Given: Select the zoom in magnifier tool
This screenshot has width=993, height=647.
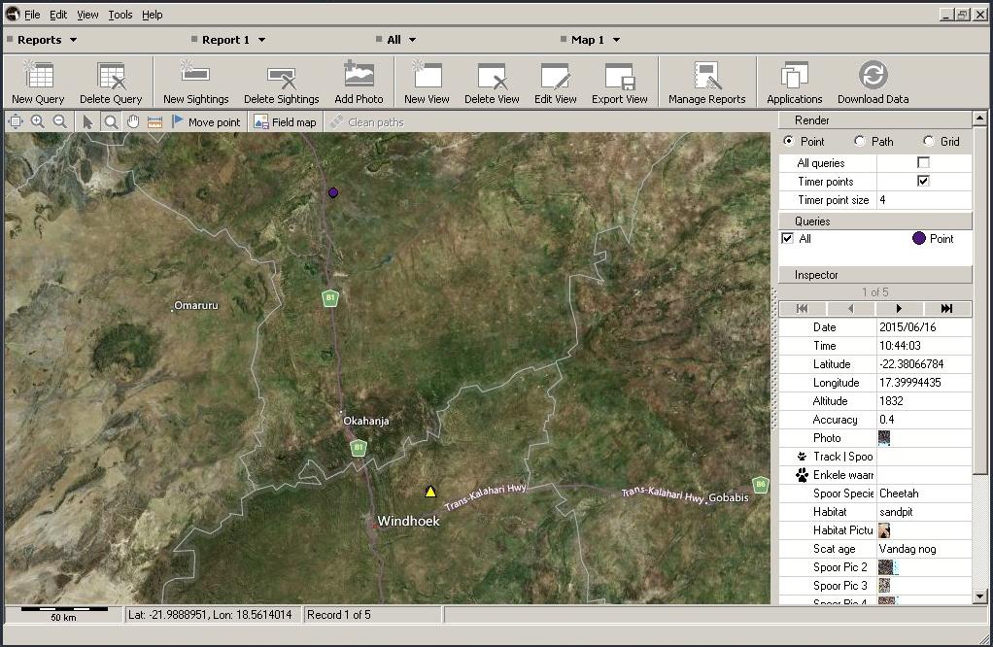Looking at the screenshot, I should click(38, 121).
